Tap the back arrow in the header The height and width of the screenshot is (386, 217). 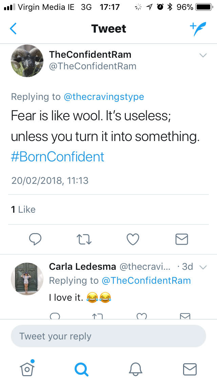click(x=13, y=29)
